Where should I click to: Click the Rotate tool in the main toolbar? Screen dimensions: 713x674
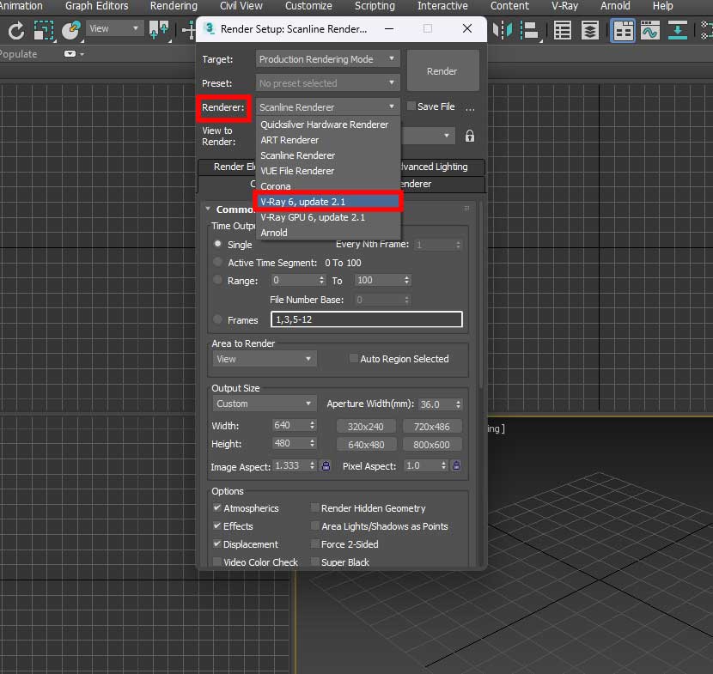coord(16,30)
